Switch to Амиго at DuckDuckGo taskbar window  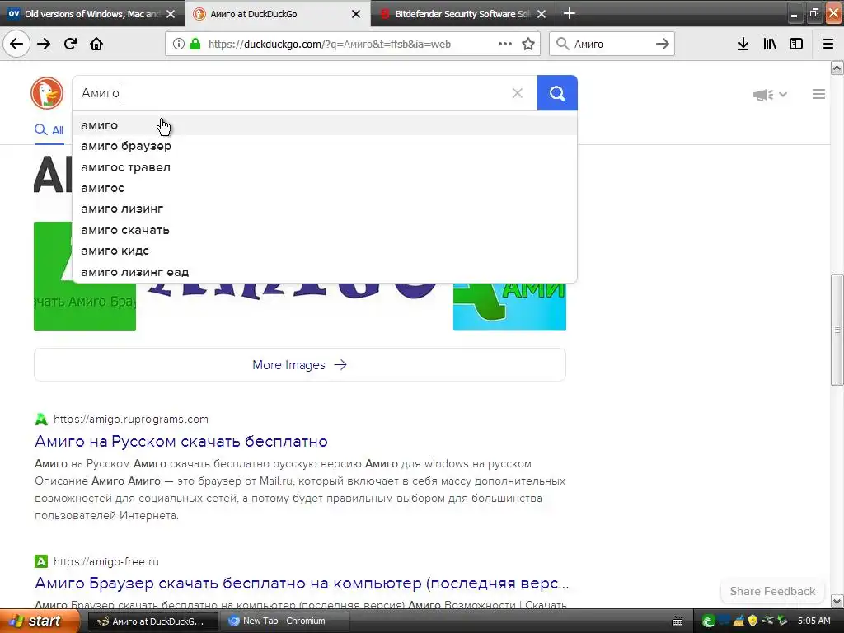(x=152, y=621)
